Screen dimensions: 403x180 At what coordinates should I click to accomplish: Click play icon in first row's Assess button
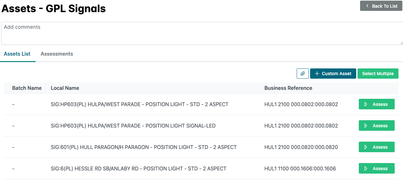pyautogui.click(x=366, y=104)
